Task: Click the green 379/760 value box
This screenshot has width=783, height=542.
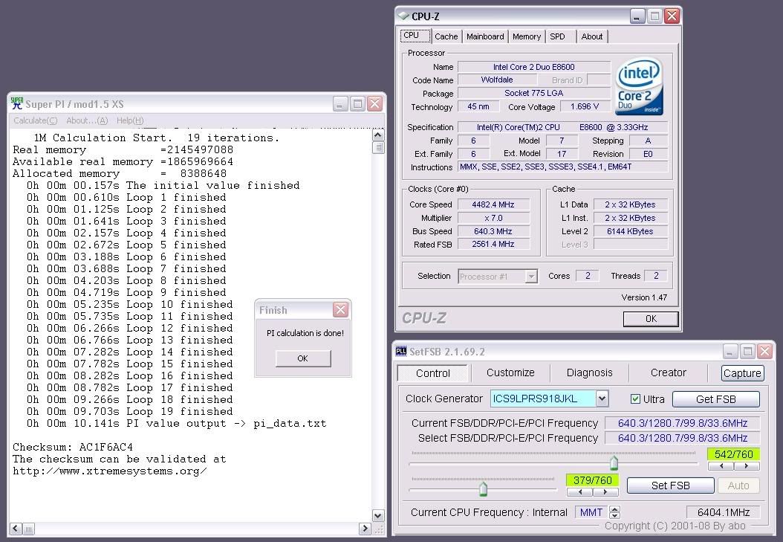Action: pyautogui.click(x=592, y=480)
